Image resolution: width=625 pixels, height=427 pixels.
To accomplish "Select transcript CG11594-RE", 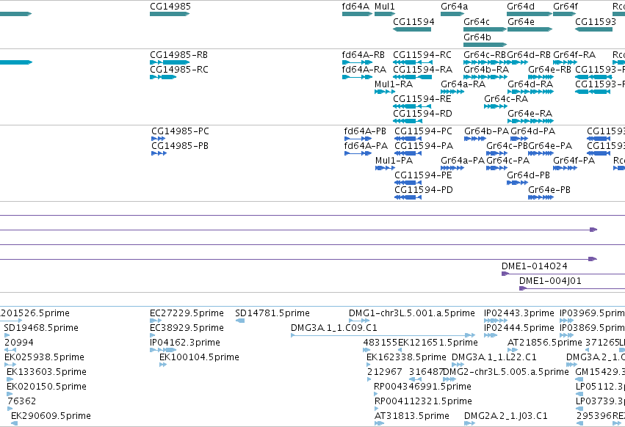I will (x=412, y=106).
